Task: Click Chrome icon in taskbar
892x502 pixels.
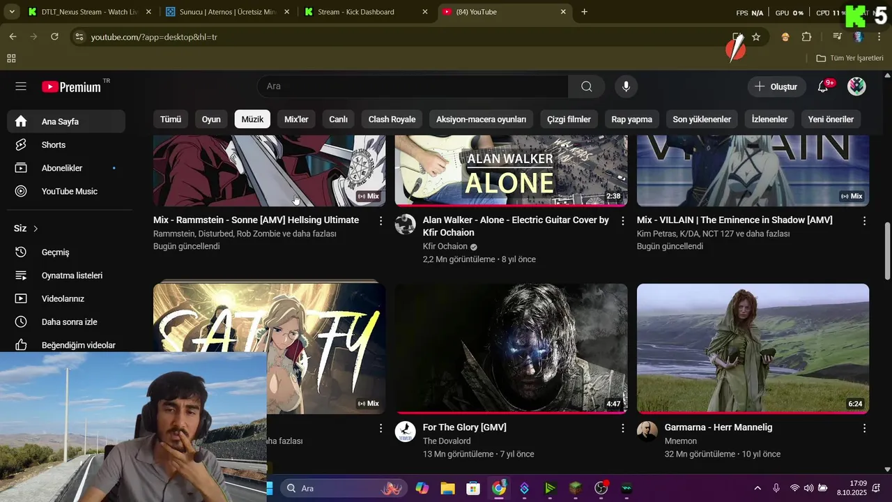Action: pos(499,488)
